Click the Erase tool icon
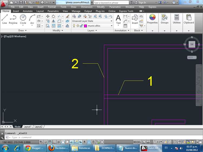203x152 pixels. tap(67, 16)
